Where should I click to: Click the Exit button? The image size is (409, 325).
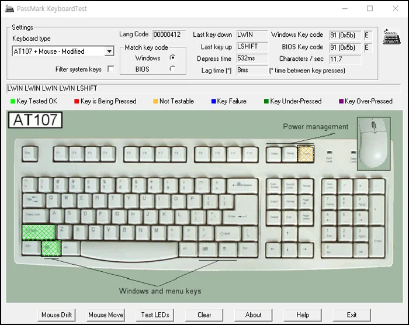click(352, 315)
